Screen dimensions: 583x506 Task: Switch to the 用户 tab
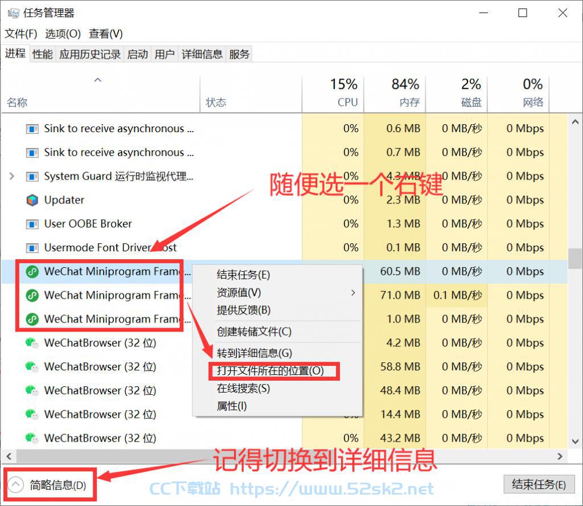pyautogui.click(x=165, y=54)
